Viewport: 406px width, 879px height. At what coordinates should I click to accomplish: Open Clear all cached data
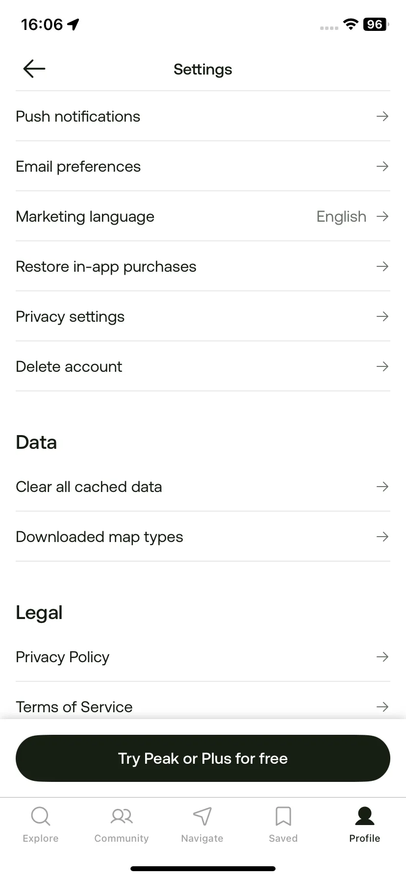tap(203, 487)
